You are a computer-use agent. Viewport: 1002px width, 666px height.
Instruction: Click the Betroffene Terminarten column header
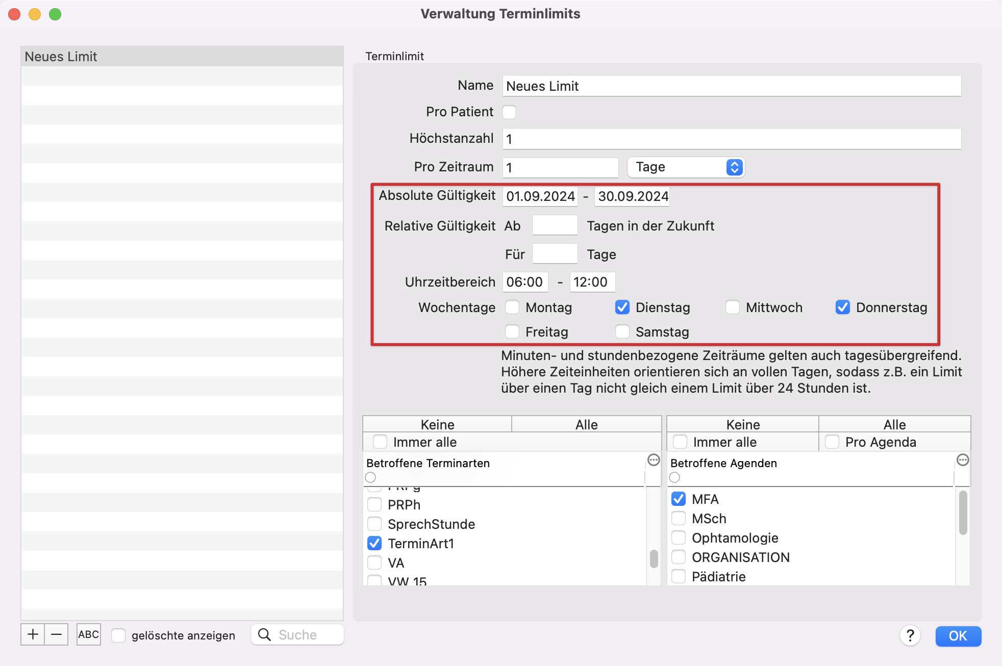428,463
